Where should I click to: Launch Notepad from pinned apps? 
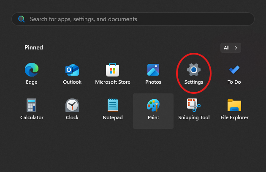[x=113, y=109]
